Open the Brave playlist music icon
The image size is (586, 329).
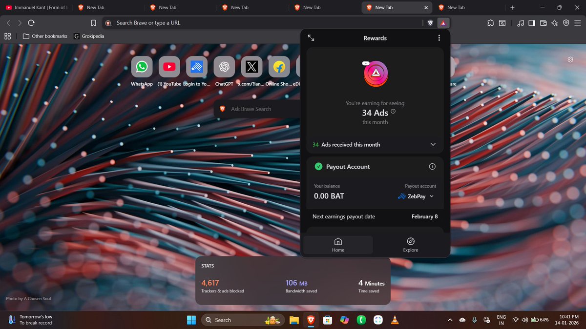[x=521, y=23]
